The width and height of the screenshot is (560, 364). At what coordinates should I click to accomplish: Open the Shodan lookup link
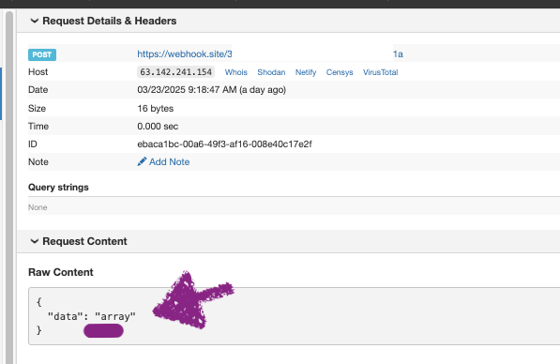271,72
